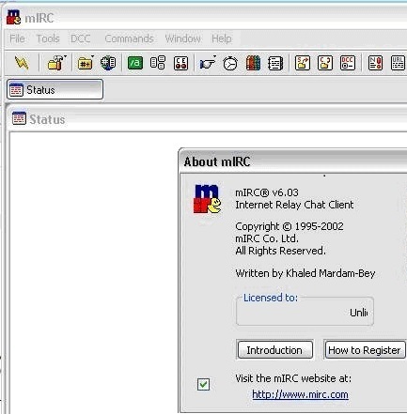Open the Address Book books icon
The width and height of the screenshot is (407, 414).
[253, 63]
